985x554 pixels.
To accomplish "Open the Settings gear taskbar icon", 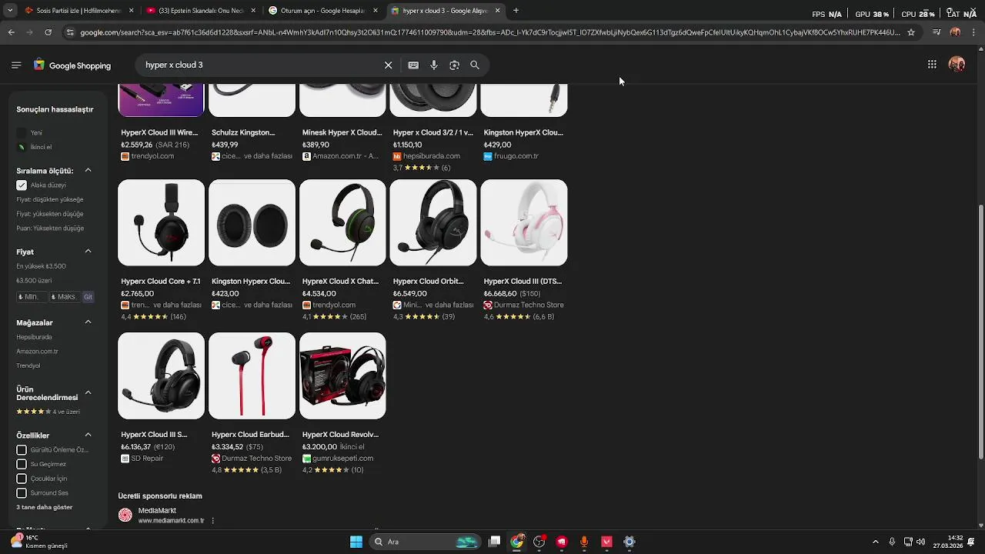I will 629,542.
